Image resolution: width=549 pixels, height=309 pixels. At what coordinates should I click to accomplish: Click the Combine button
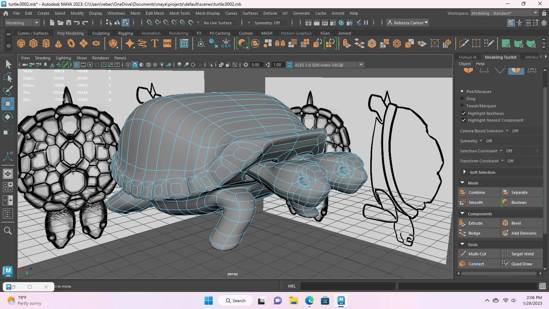[x=476, y=192]
